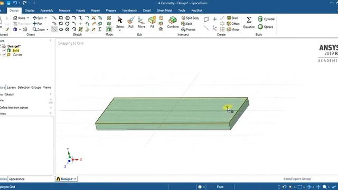Activate the Fill tool
Viewport: 338px width, 190px height.
tap(152, 22)
